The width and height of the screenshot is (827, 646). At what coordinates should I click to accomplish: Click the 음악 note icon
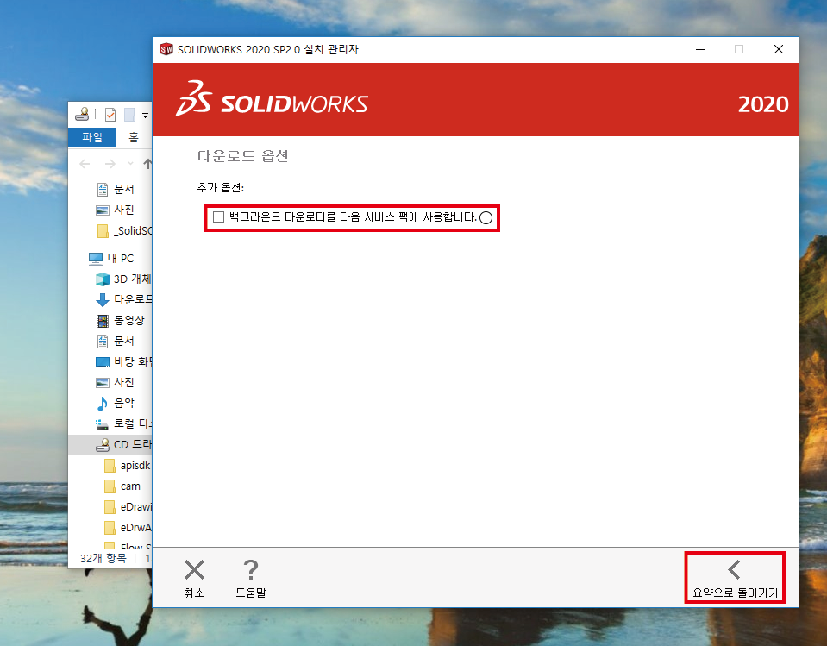[x=103, y=404]
